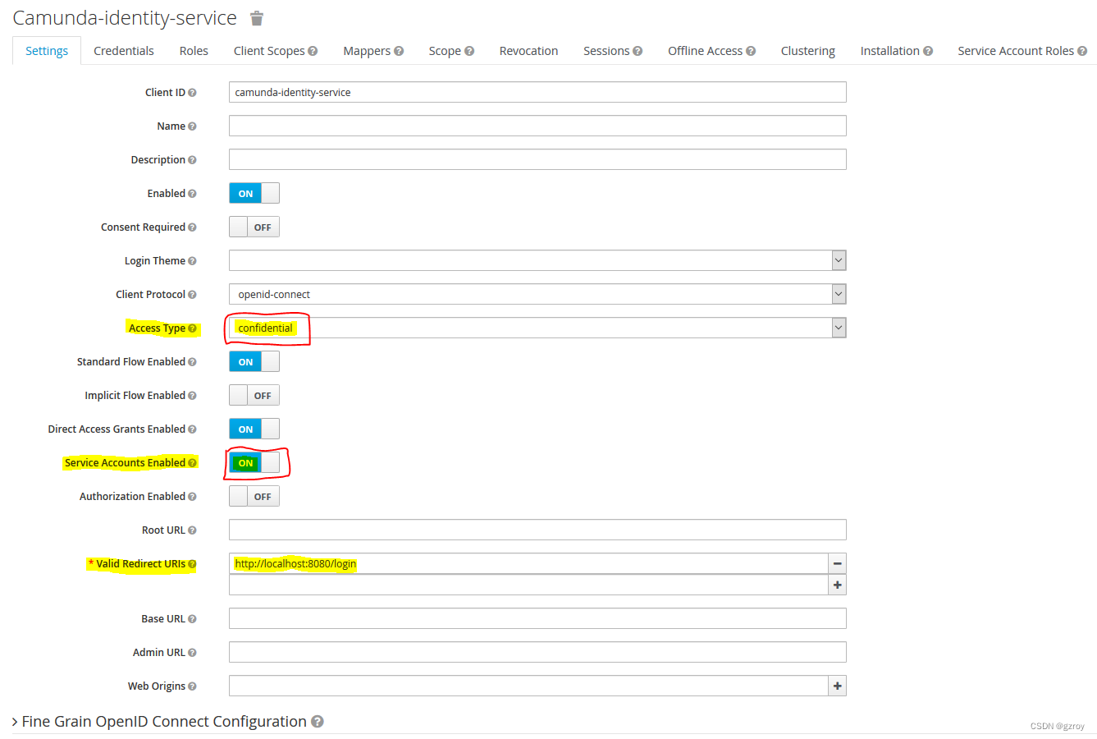Viewport: 1097px width, 739px height.
Task: Select the Scope tab
Action: (451, 51)
